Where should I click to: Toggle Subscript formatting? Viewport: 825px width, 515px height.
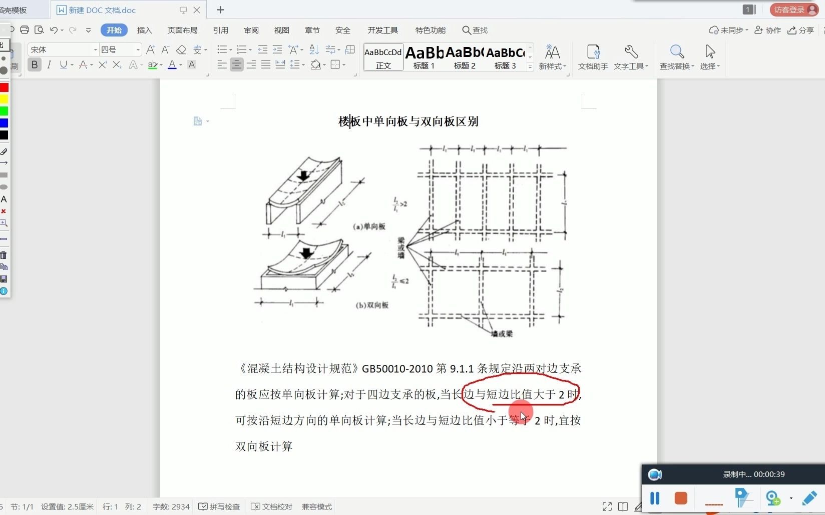(x=117, y=64)
